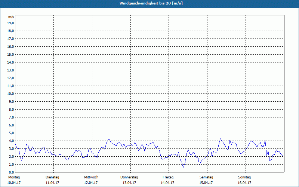
Task: Click the date 10.04.17
Action: click(x=14, y=183)
